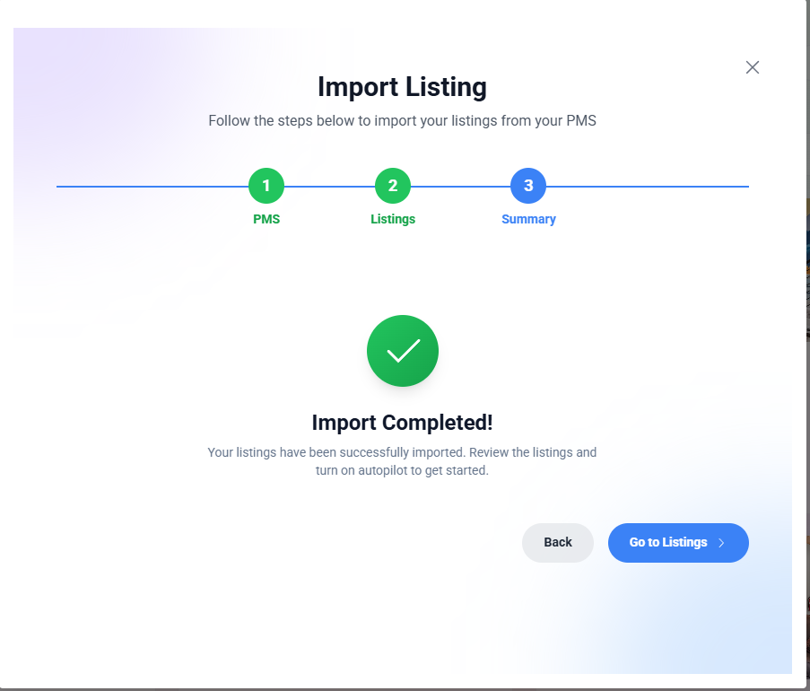Select the Summary step label

(527, 218)
